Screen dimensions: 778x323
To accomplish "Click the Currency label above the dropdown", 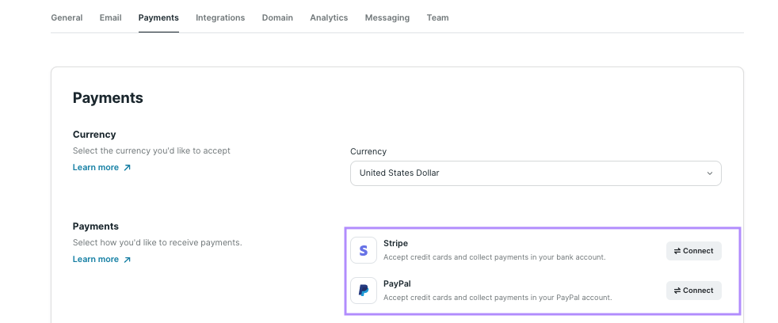I will (x=368, y=151).
